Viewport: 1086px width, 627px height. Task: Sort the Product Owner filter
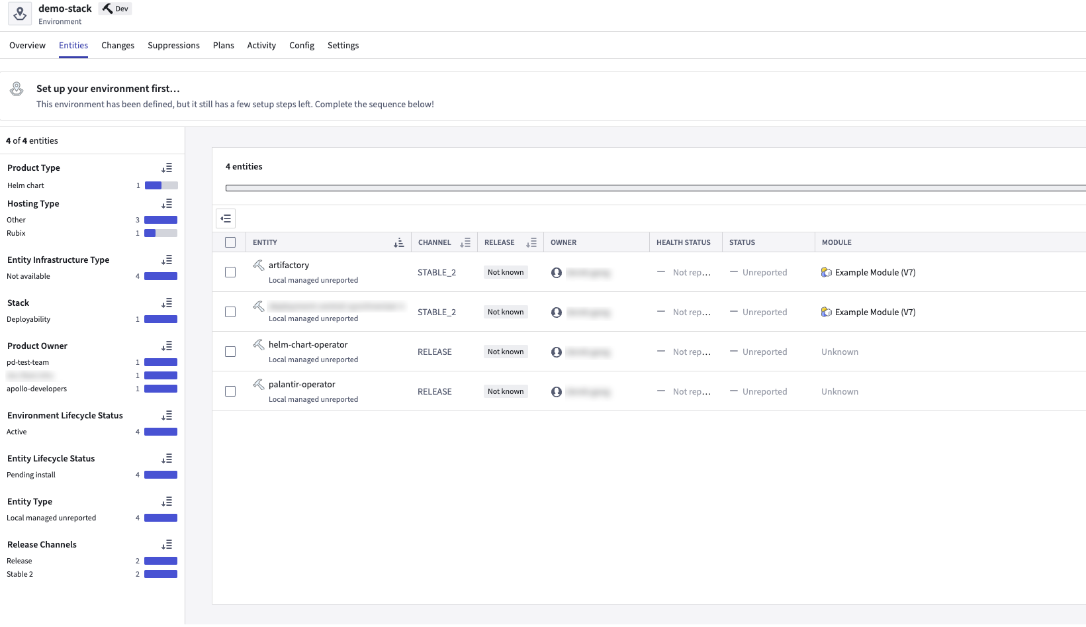coord(167,346)
